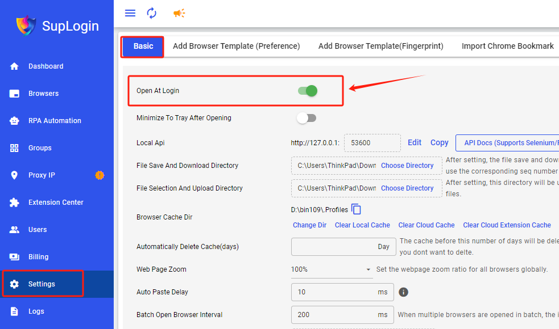559x329 pixels.
Task: Click the refresh icon in top bar
Action: (x=151, y=13)
